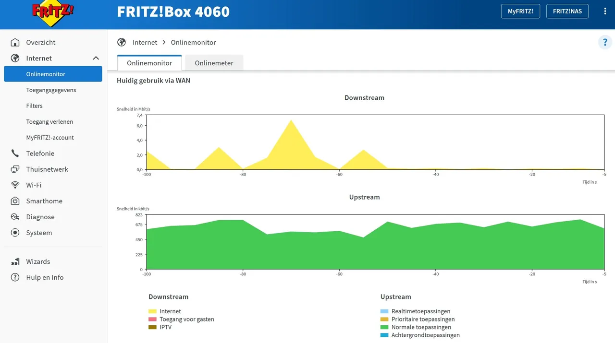Screen dimensions: 615x343
Task: Click the Snelheid in kbit/s axis label
Action: (x=133, y=209)
